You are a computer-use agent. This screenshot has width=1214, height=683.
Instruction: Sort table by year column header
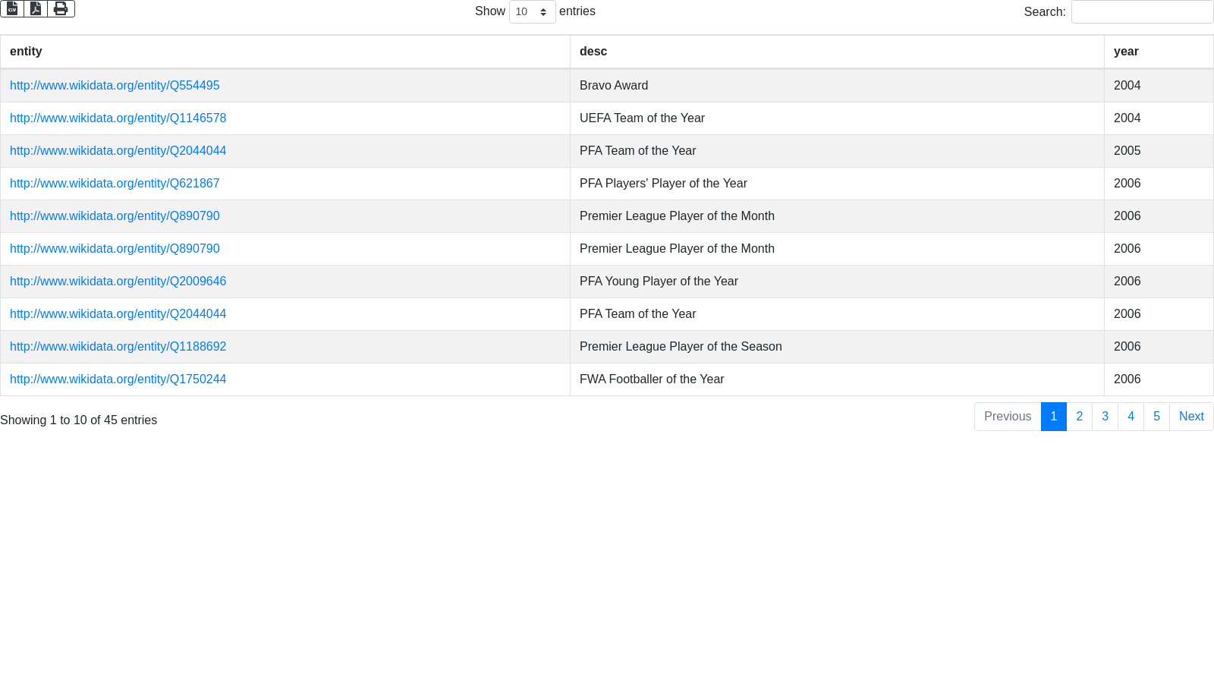(1126, 52)
